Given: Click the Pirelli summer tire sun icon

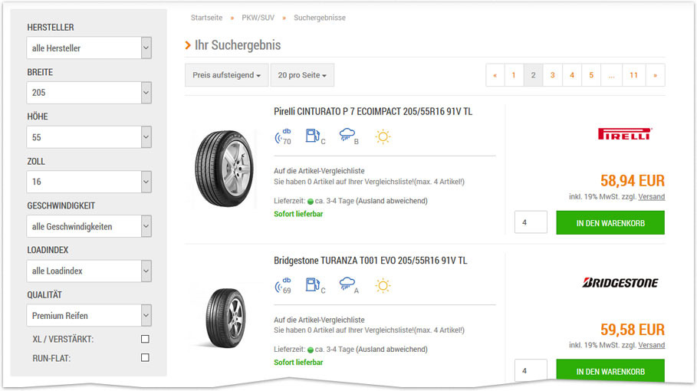Looking at the screenshot, I should [x=383, y=137].
